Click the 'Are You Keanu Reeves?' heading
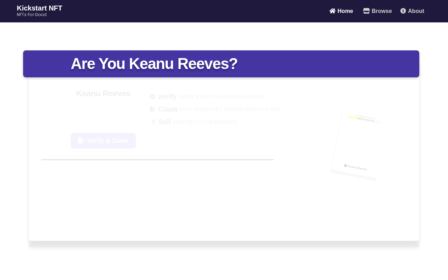The height and width of the screenshot is (280, 448). [x=154, y=64]
